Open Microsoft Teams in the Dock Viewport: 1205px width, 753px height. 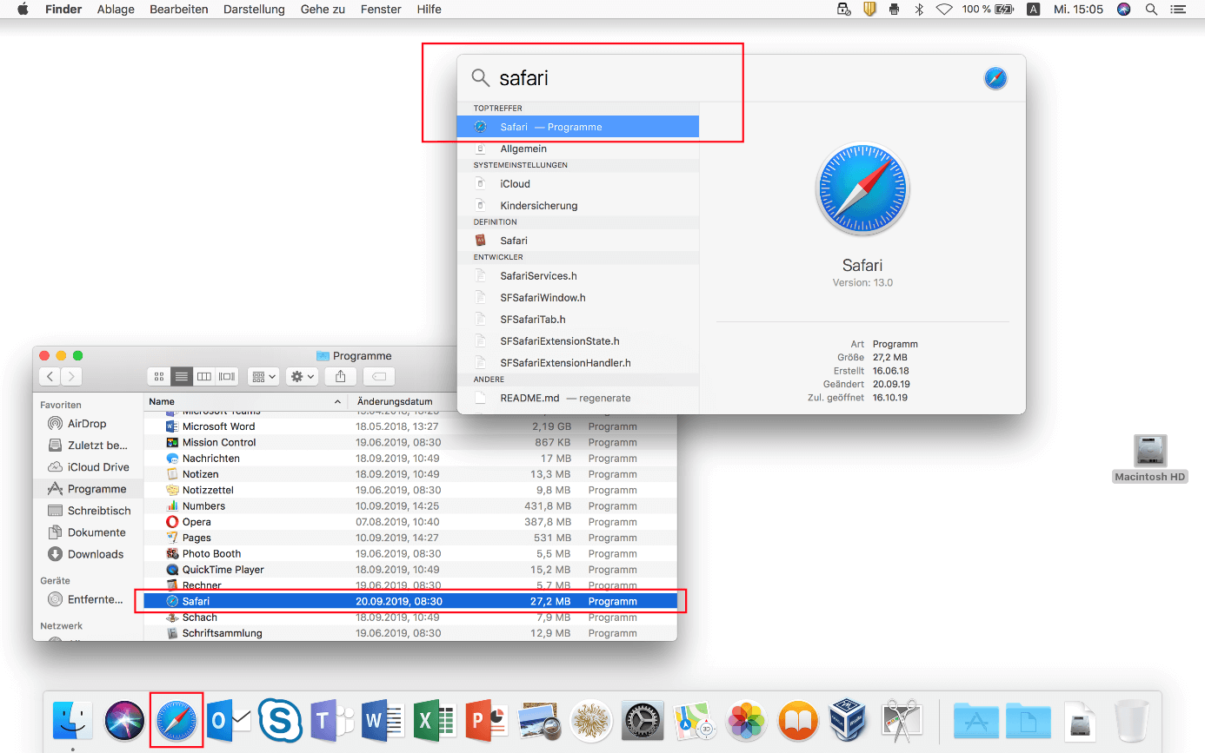[332, 720]
